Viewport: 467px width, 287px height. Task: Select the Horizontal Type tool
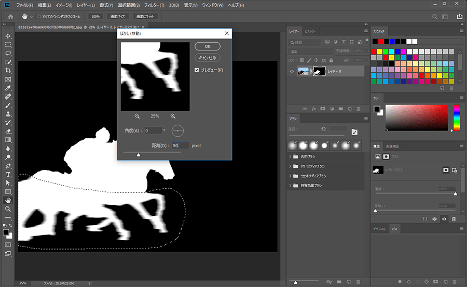coord(8,174)
